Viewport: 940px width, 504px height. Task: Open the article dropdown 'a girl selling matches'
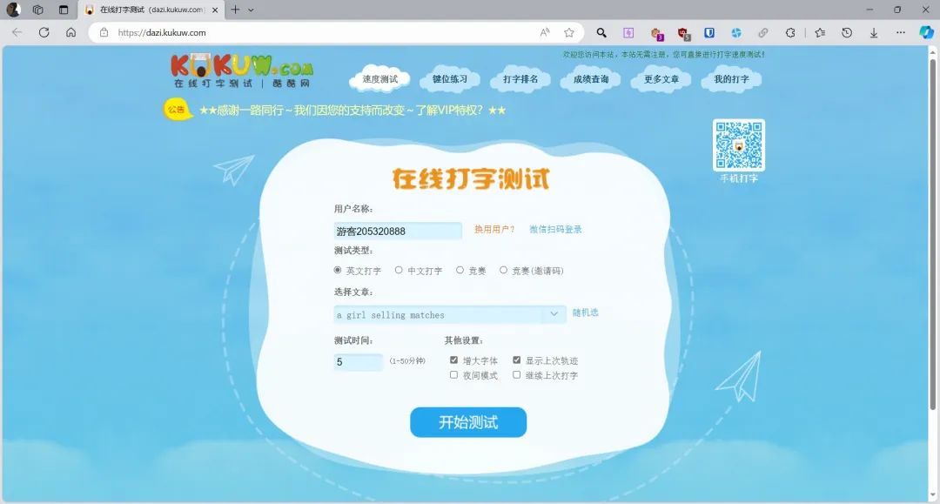[x=450, y=314]
